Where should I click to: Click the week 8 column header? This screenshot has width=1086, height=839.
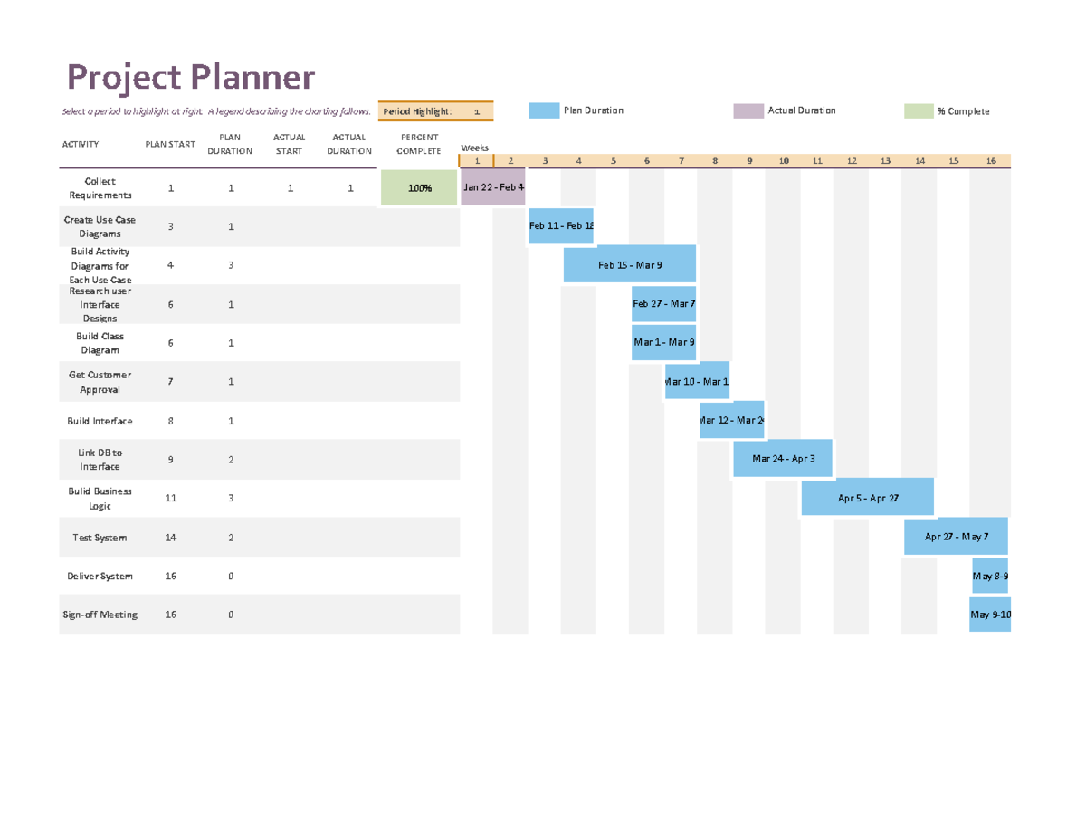point(715,161)
